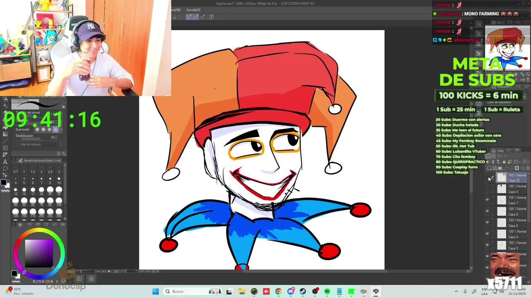This screenshot has width=531, height=298.
Task: Select brush size 300
Action: [59, 213]
